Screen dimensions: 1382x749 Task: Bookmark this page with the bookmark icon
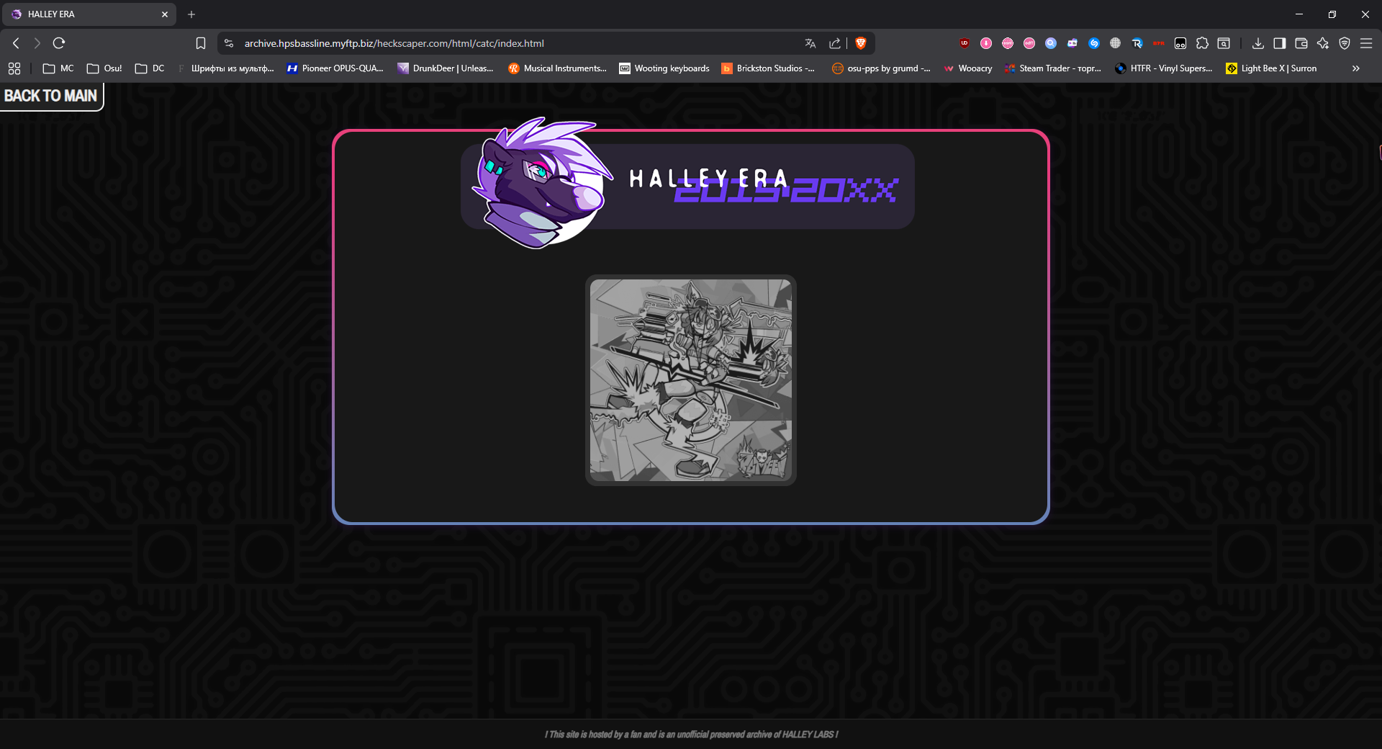click(201, 43)
